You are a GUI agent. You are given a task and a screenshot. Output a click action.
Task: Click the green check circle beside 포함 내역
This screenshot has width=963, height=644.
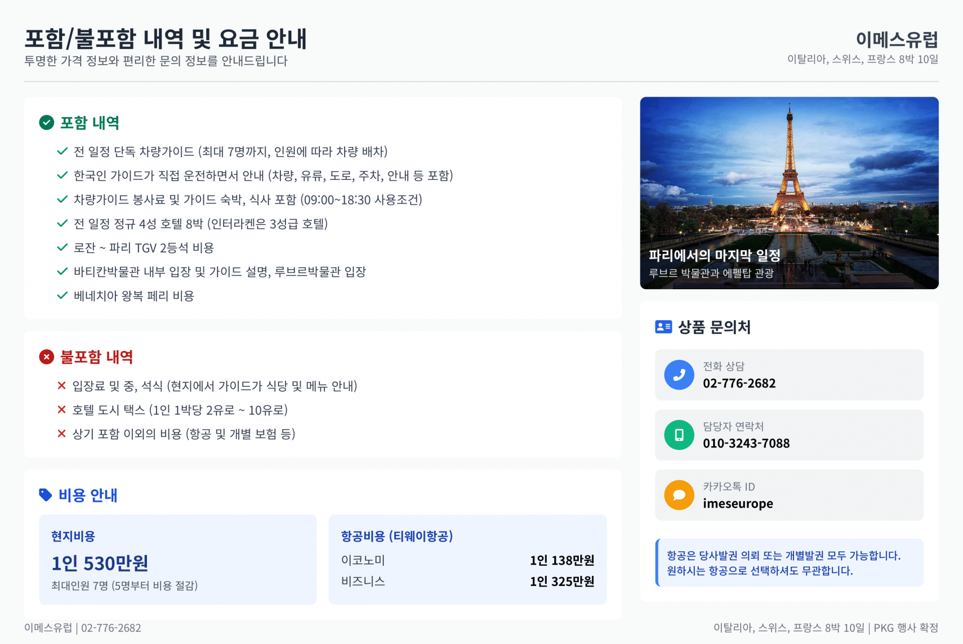pos(47,123)
